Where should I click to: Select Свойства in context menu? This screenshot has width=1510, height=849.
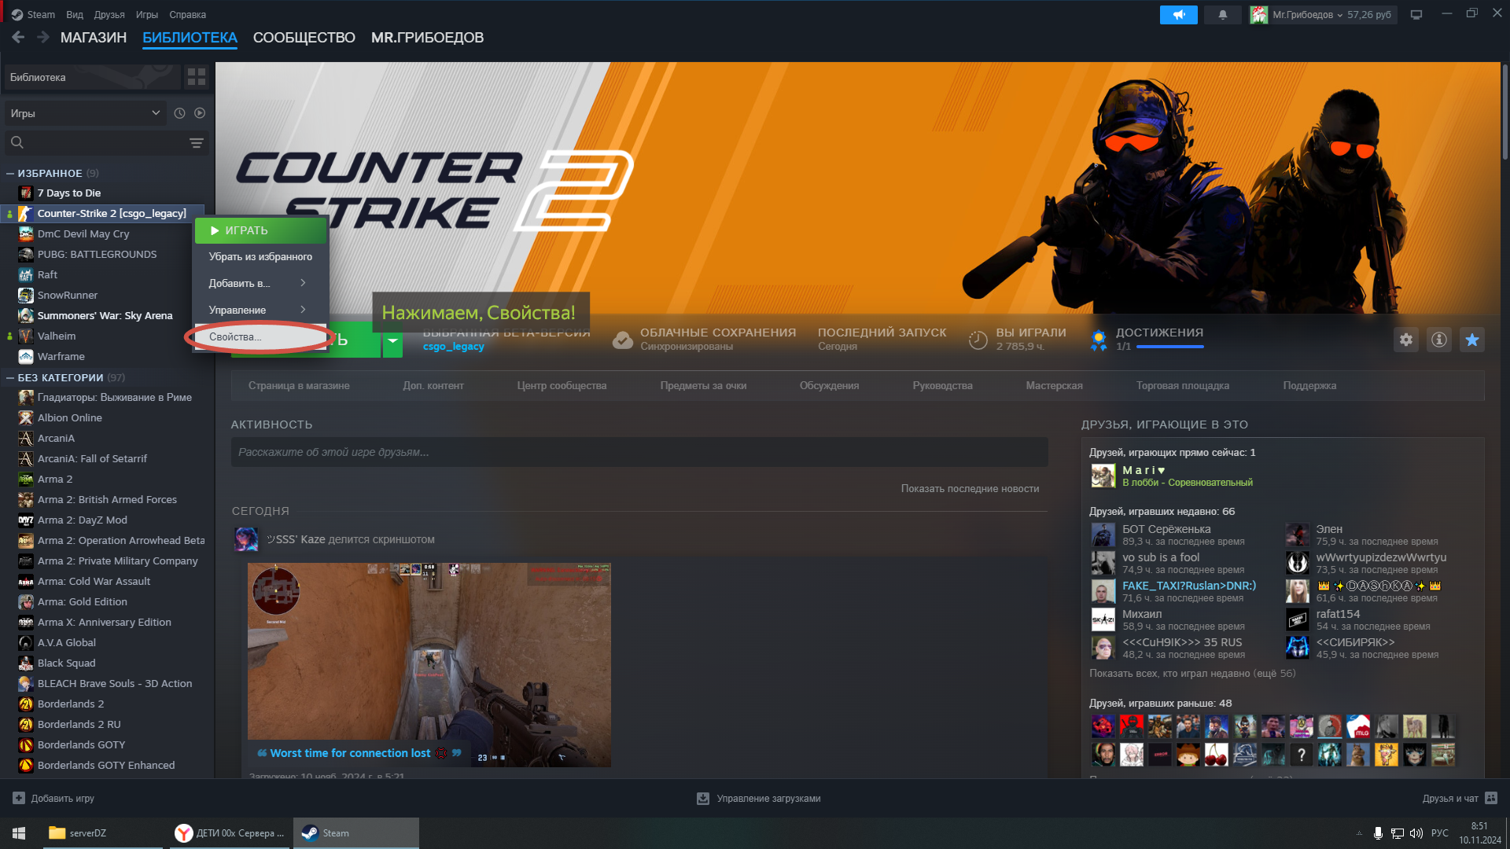pos(260,336)
